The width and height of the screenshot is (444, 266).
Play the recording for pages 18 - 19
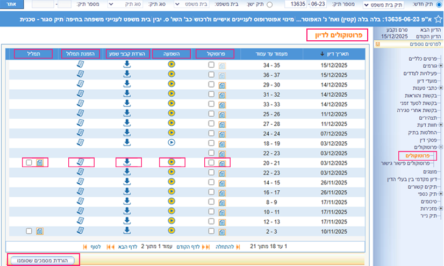tap(171, 142)
